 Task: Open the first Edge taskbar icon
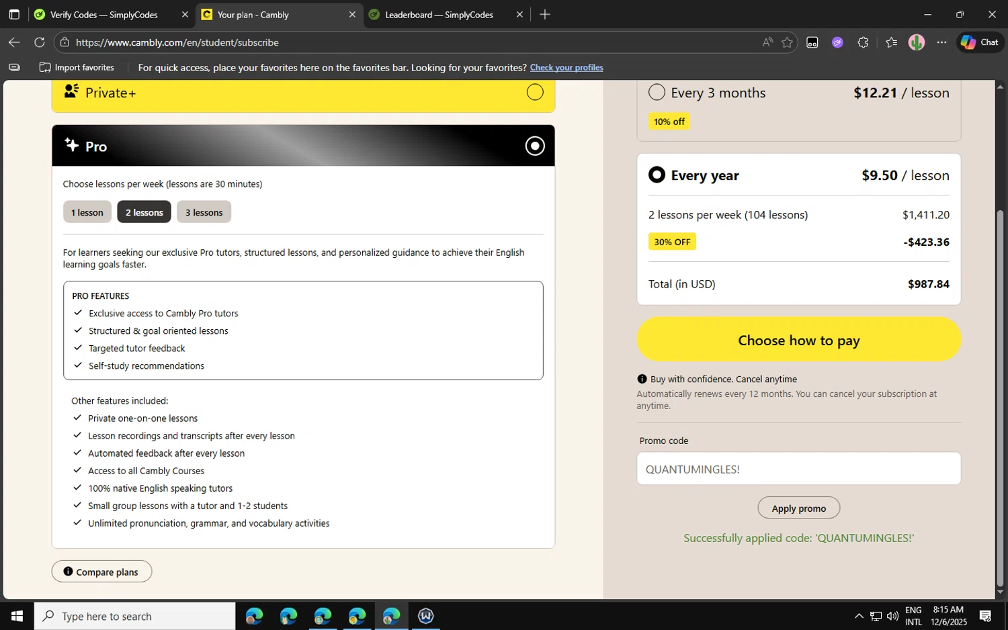(x=254, y=616)
